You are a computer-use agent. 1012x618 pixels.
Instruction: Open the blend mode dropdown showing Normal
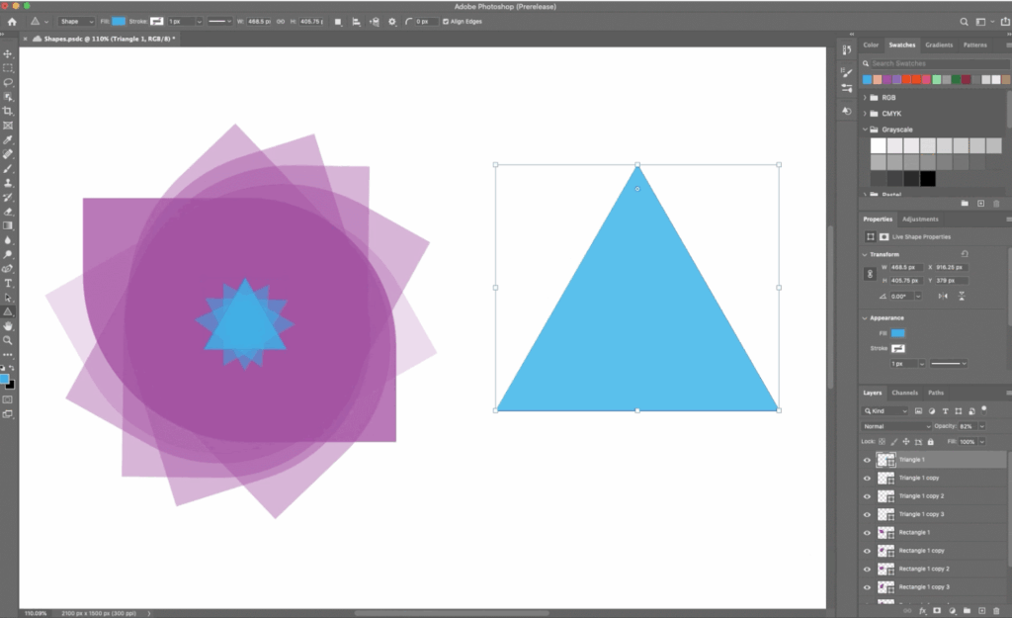[x=895, y=425]
